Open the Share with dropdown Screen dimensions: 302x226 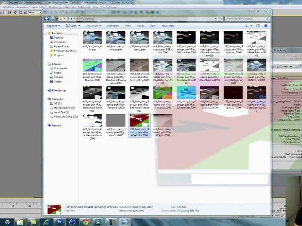coord(93,25)
